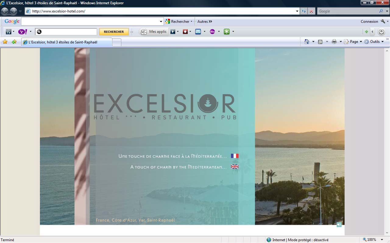Expand the address bar URL history dropdown
Viewport: 390px width, 243px height.
297,11
